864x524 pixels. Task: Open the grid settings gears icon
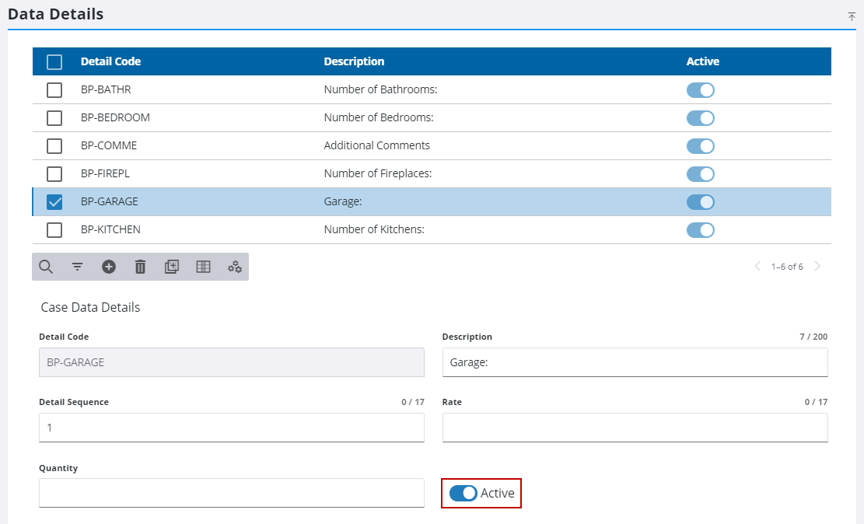[235, 267]
